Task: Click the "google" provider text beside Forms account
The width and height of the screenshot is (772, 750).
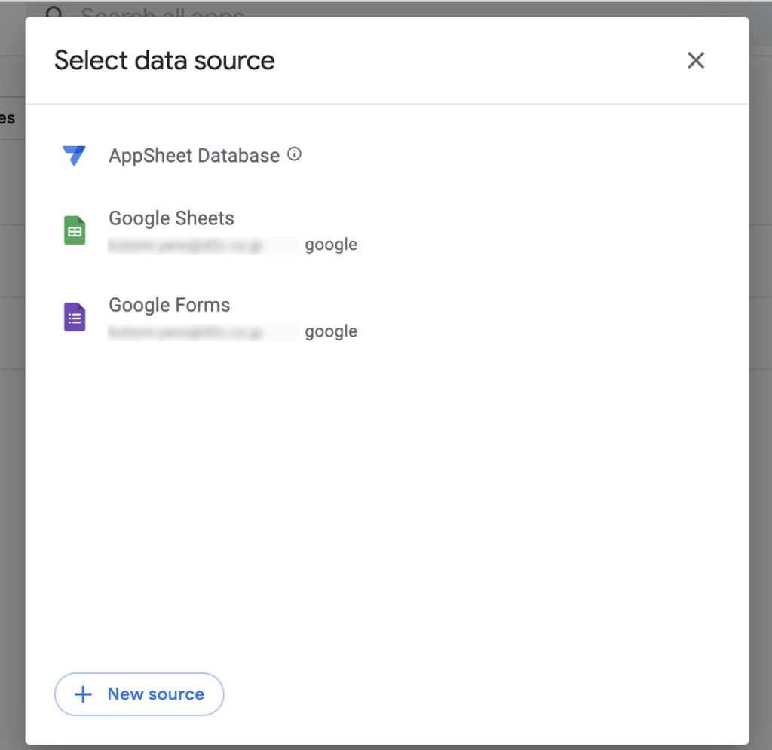Action: tap(331, 332)
